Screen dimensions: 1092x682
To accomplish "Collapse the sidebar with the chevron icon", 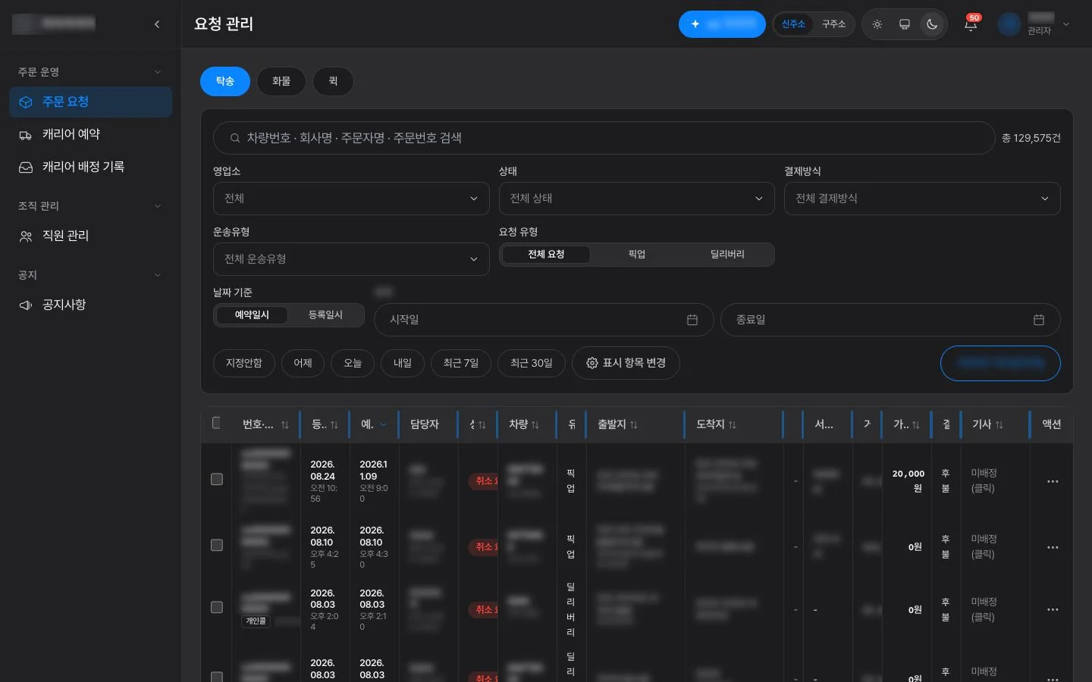I will point(157,24).
